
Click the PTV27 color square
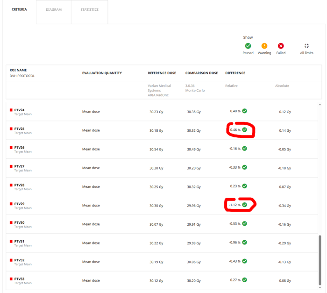coord(11,166)
